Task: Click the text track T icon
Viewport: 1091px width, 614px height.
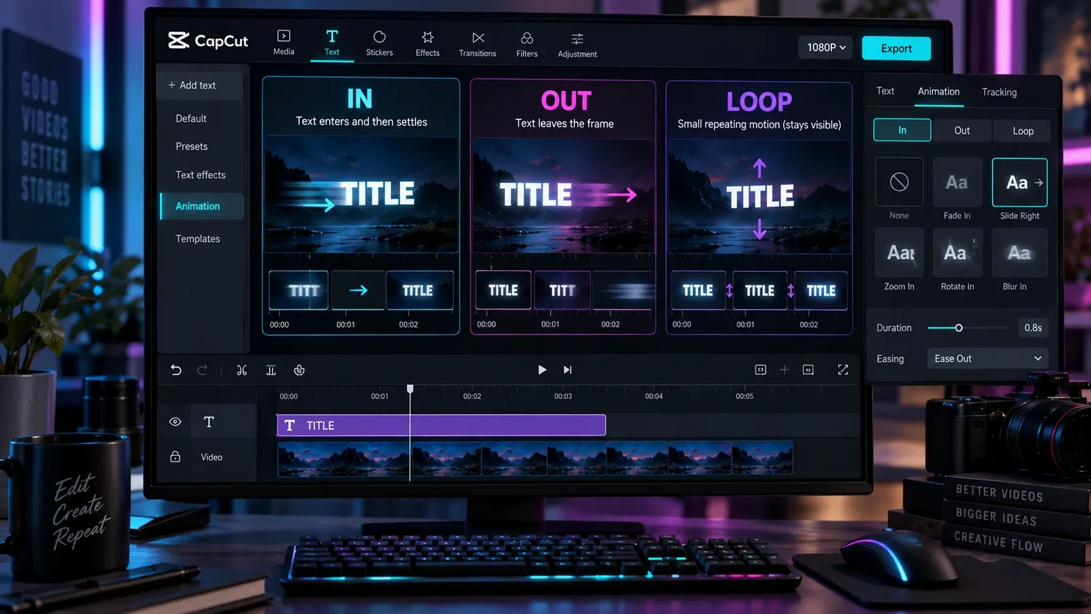Action: click(209, 422)
